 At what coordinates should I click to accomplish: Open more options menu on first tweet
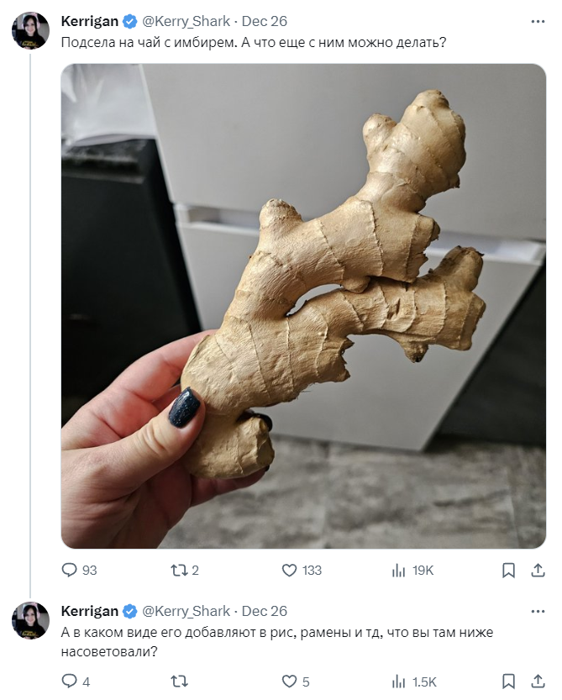point(538,22)
